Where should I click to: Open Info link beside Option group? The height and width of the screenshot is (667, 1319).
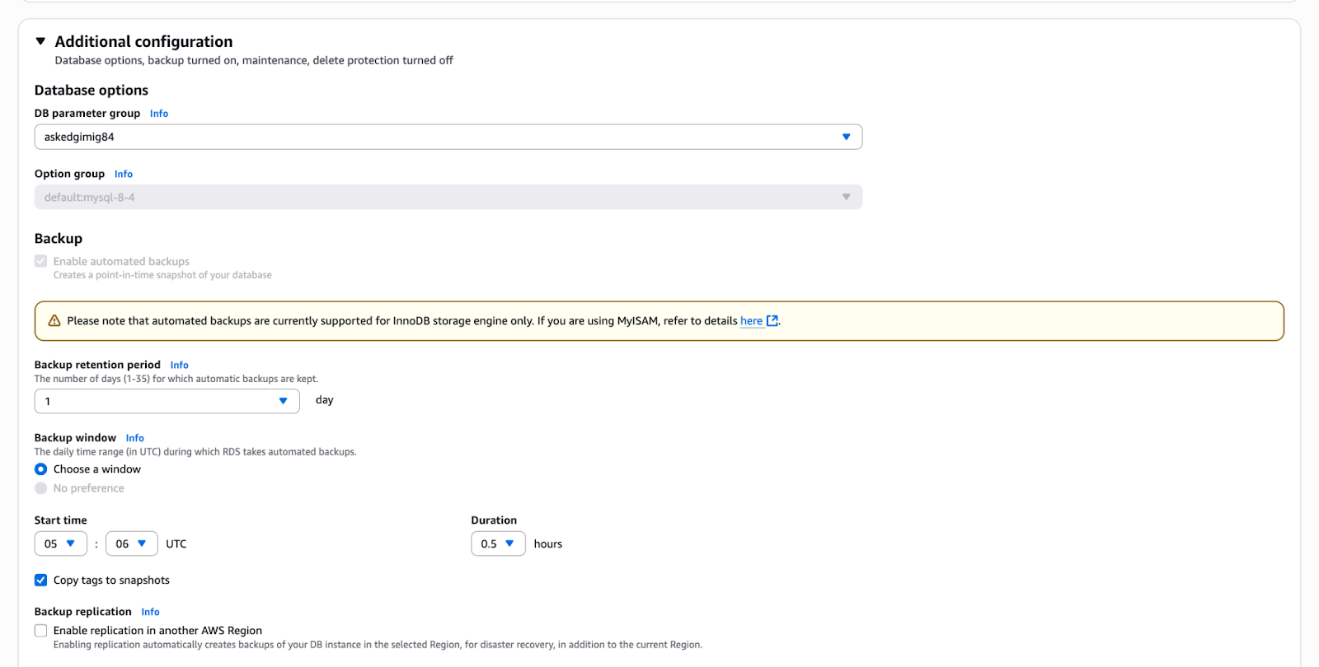(x=124, y=174)
